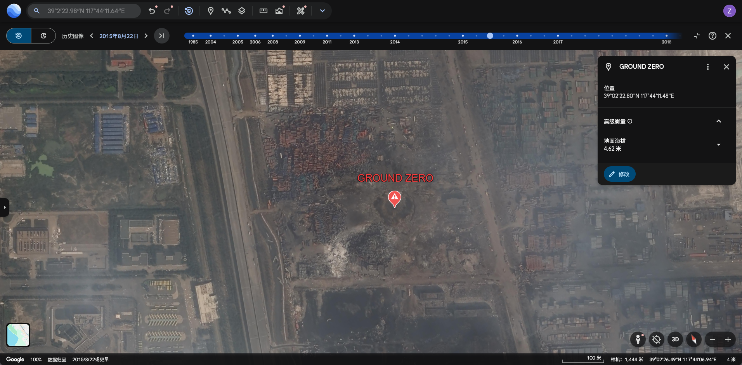Click the Undo arrow in toolbar
The image size is (742, 365).
[x=152, y=11]
